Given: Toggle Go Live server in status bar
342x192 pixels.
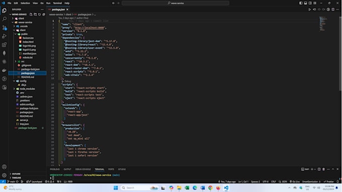Looking at the screenshot, I should pos(294,181).
